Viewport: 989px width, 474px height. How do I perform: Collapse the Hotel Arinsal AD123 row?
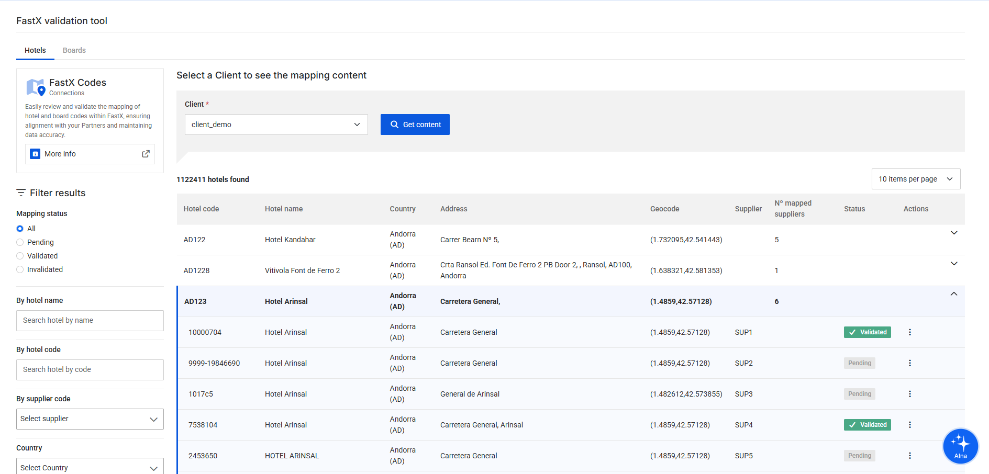pyautogui.click(x=953, y=294)
